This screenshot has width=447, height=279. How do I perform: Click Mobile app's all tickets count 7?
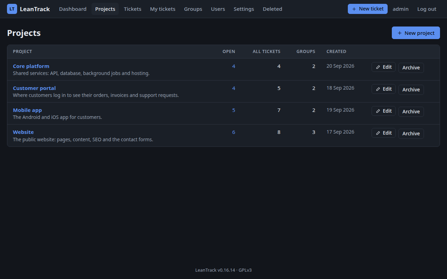point(279,110)
